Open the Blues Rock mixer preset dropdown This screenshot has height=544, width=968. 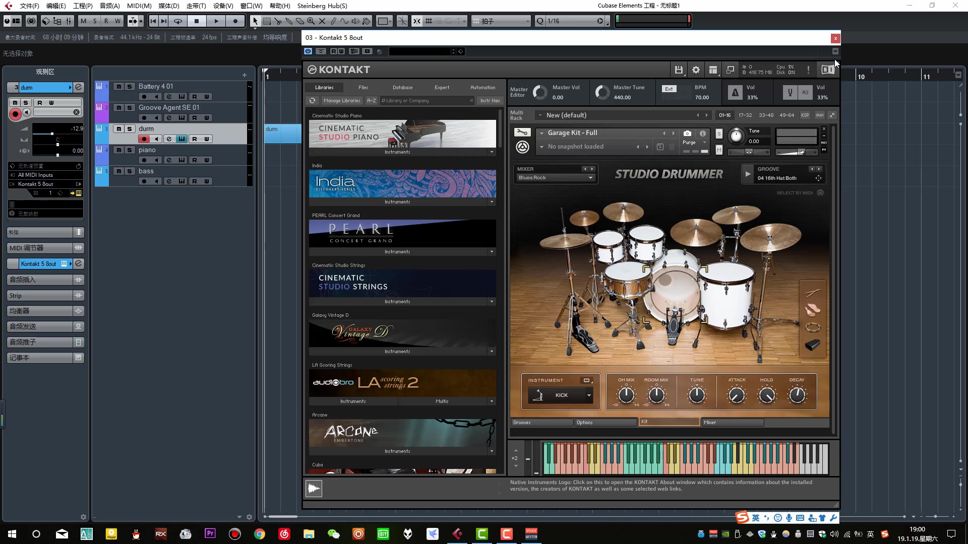coord(556,178)
